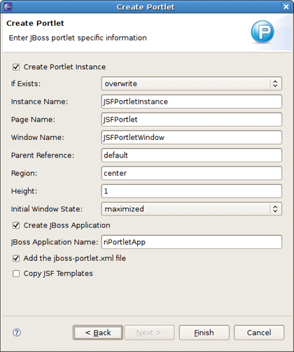
Task: Toggle Create JBoss Application checkbox
Action: [x=16, y=225]
